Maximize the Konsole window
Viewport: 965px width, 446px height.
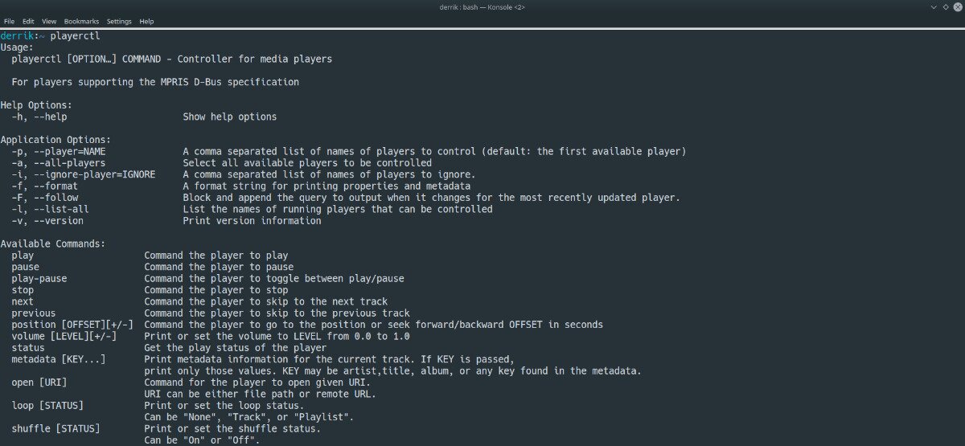(x=945, y=6)
